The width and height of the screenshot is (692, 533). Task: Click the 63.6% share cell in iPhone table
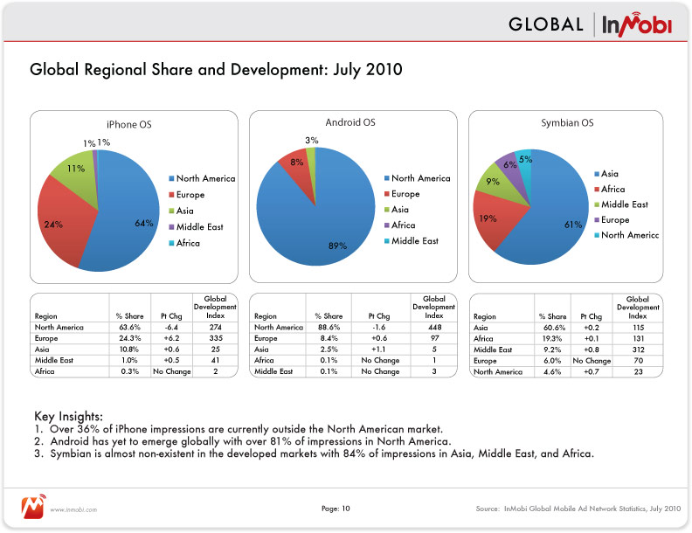pos(129,328)
